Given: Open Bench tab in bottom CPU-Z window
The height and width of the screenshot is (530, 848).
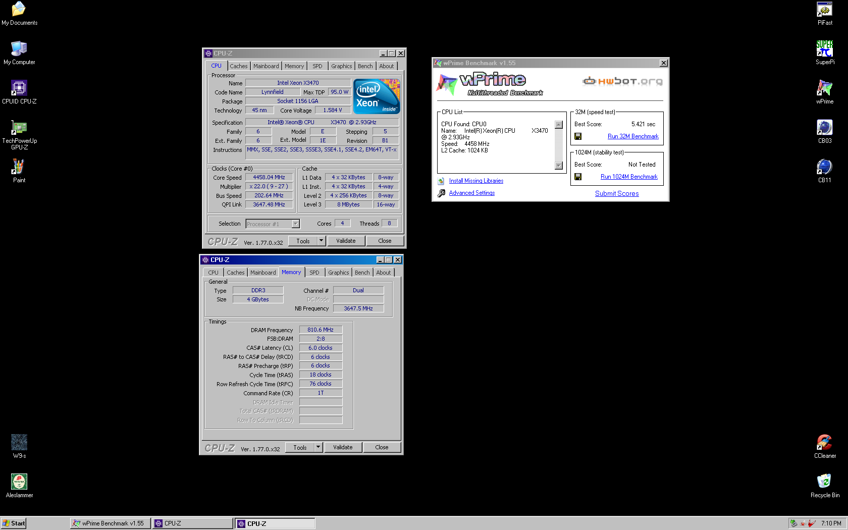Looking at the screenshot, I should (362, 273).
